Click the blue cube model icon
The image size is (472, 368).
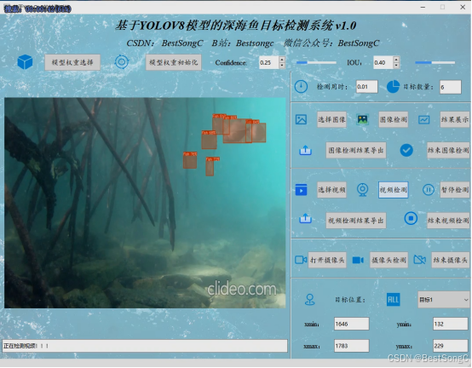tap(25, 62)
